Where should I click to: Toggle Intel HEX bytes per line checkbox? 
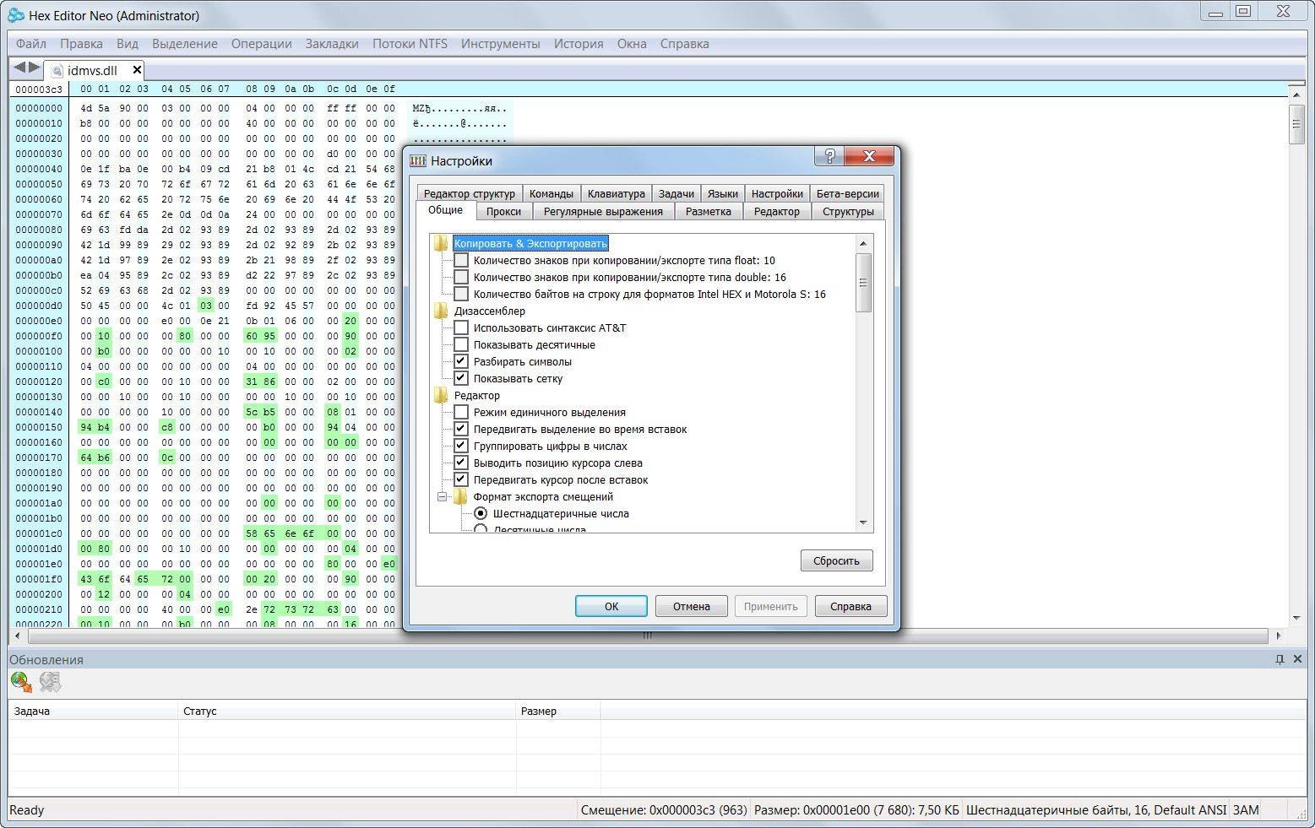[x=461, y=294]
